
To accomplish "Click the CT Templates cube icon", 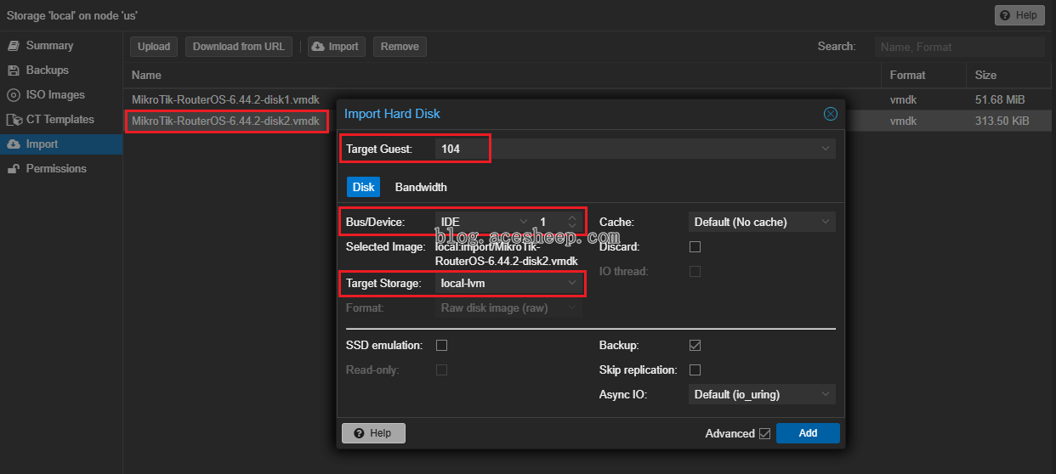I will pyautogui.click(x=14, y=119).
